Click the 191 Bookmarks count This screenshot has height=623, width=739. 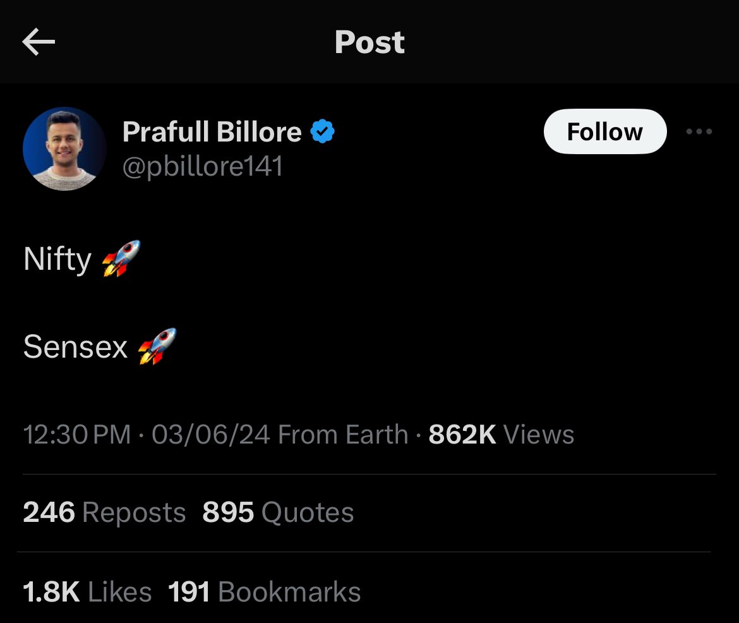pyautogui.click(x=265, y=592)
